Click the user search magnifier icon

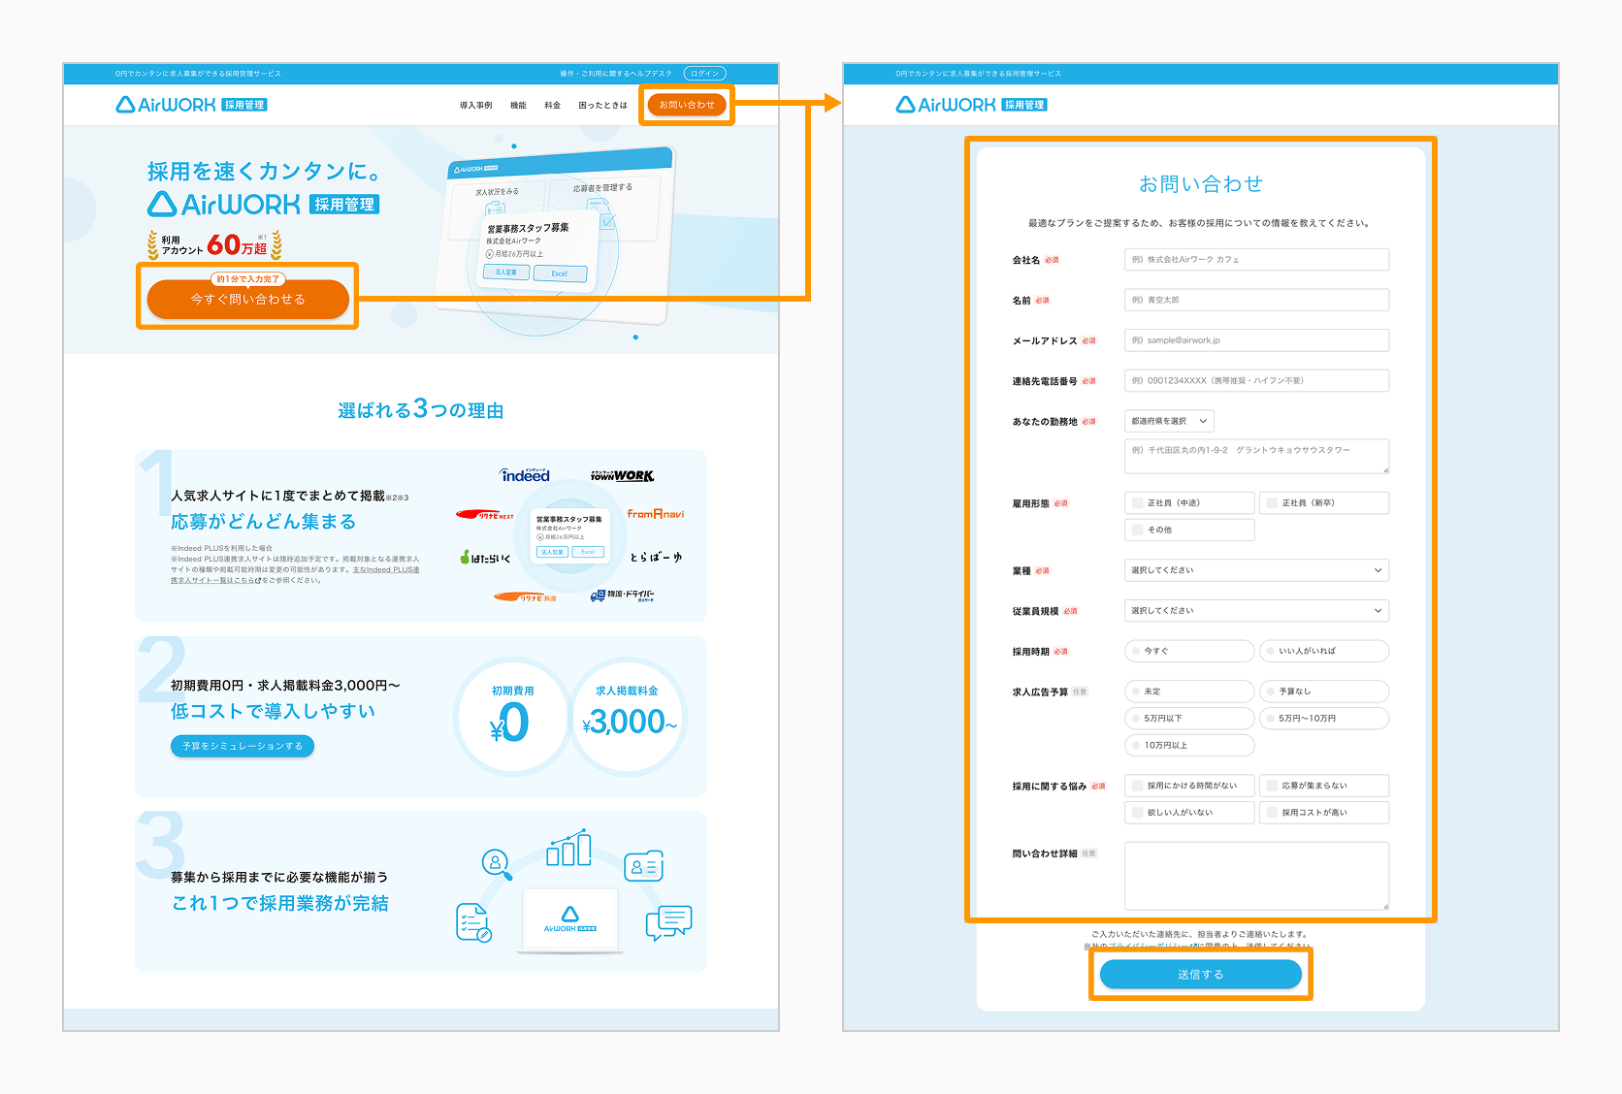point(497,862)
